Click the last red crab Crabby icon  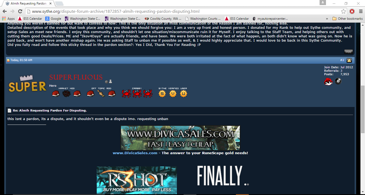click(147, 93)
